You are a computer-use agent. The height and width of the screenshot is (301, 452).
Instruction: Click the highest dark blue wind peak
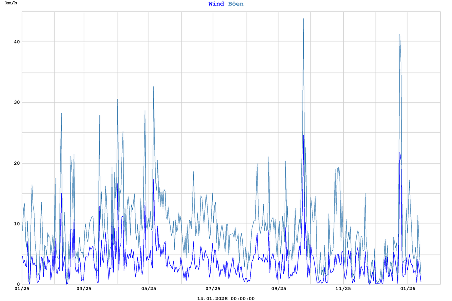303,136
